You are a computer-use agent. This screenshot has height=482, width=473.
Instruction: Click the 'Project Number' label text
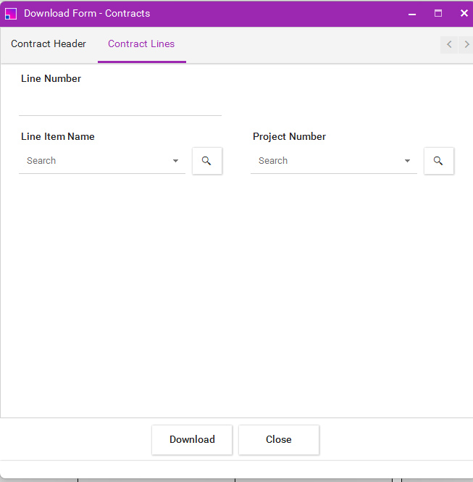click(x=289, y=137)
